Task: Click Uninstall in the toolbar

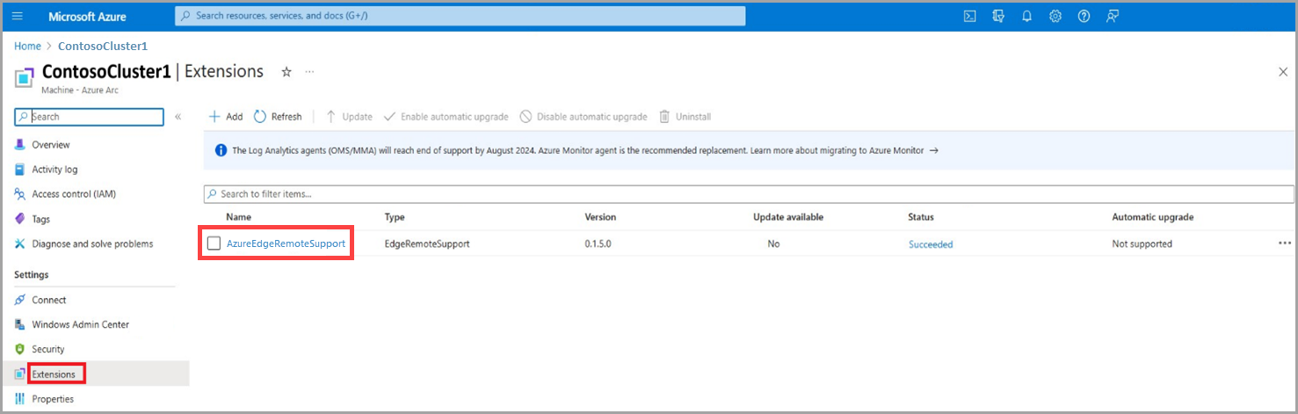Action: [x=685, y=117]
